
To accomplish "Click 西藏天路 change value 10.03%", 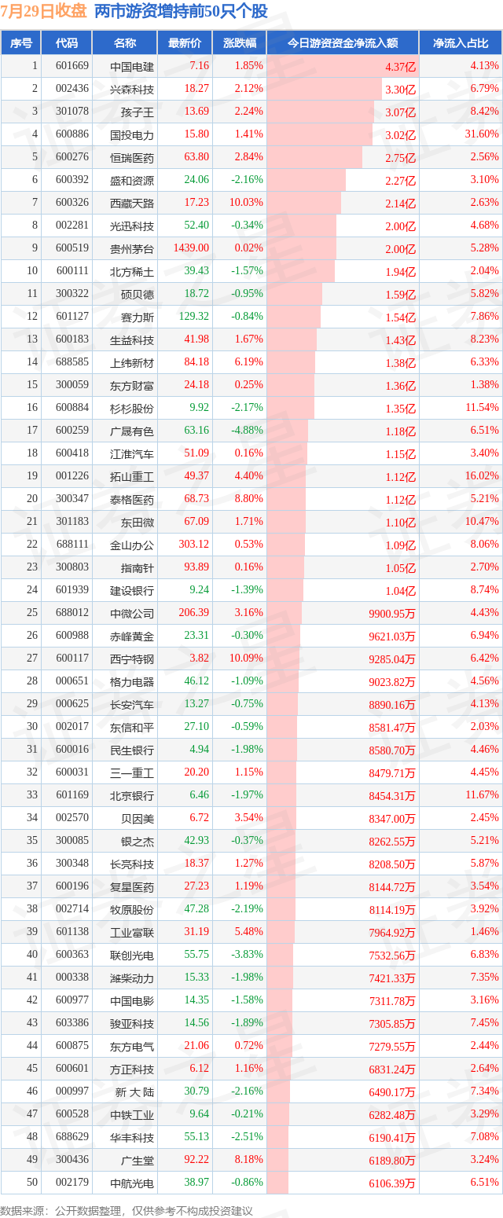I will (246, 203).
